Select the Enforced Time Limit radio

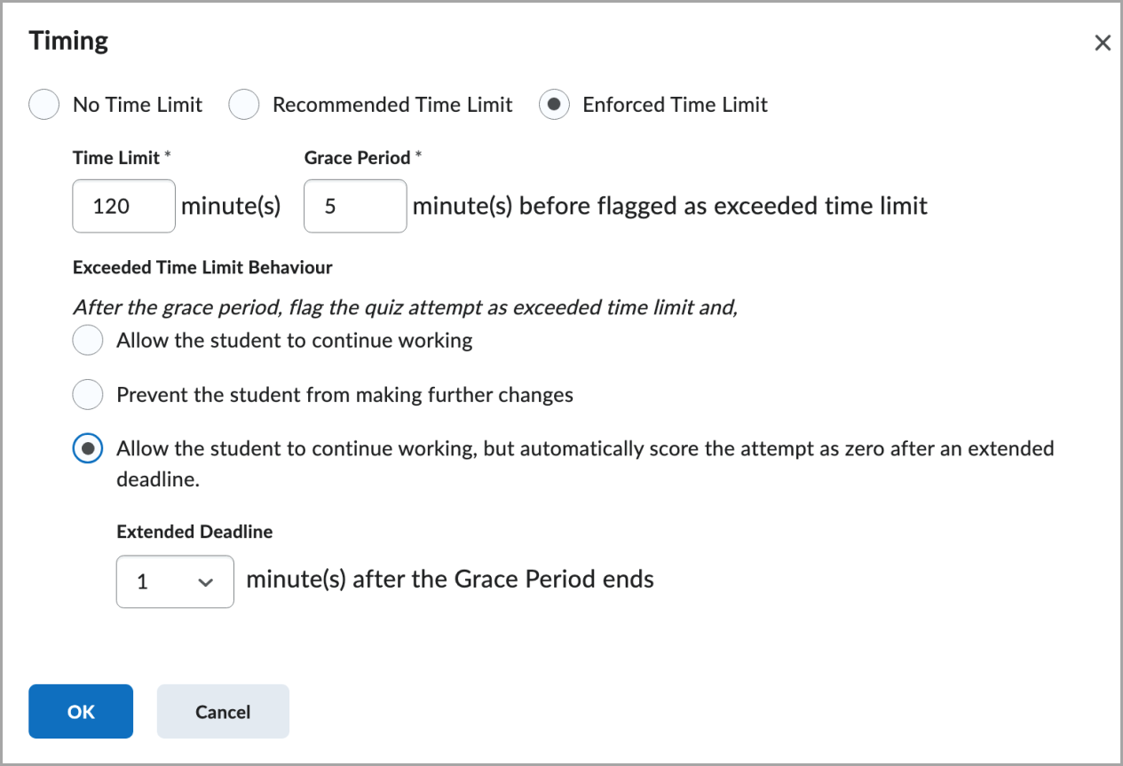pos(554,105)
